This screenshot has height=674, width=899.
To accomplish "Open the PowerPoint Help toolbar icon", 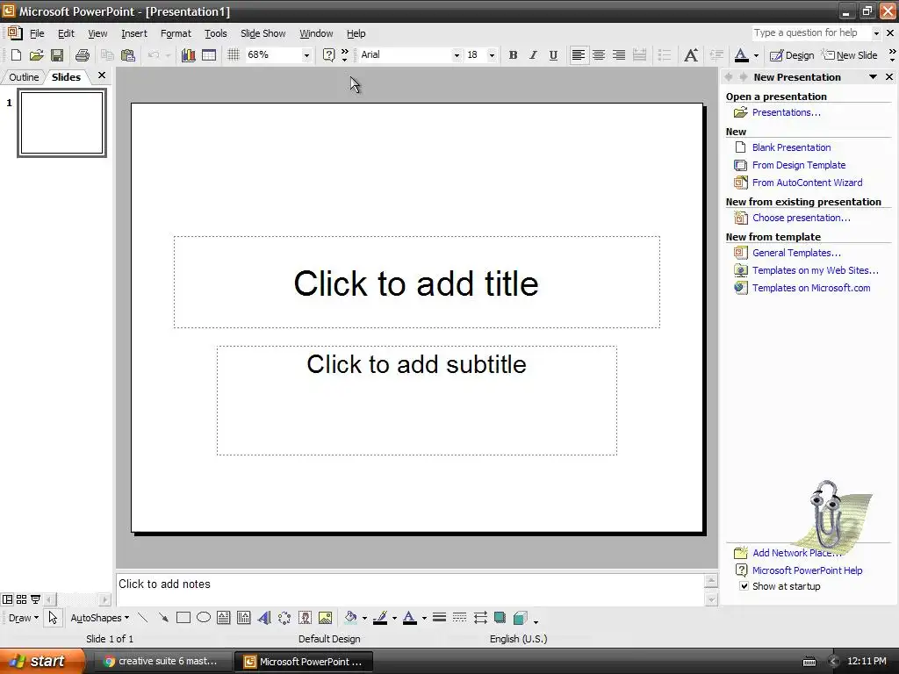I will 328,55.
